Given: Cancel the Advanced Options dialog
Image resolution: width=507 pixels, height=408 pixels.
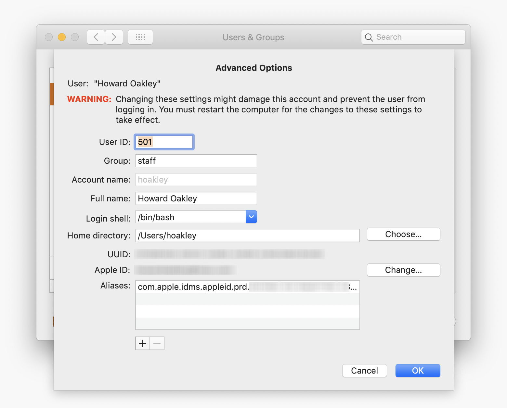Looking at the screenshot, I should point(364,371).
